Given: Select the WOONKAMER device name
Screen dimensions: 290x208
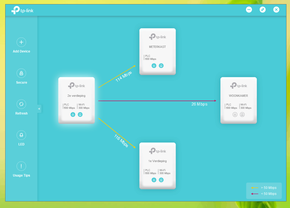Looking at the screenshot, I should [238, 96].
